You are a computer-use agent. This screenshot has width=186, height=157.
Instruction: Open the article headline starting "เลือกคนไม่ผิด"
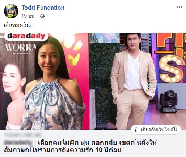81,147
